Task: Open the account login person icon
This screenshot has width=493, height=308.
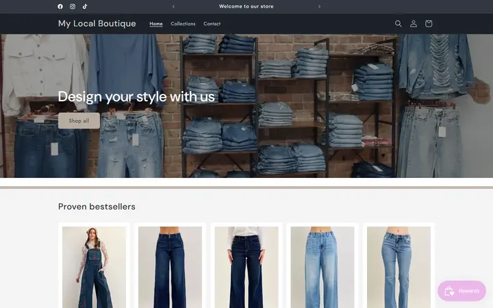Action: (x=414, y=23)
